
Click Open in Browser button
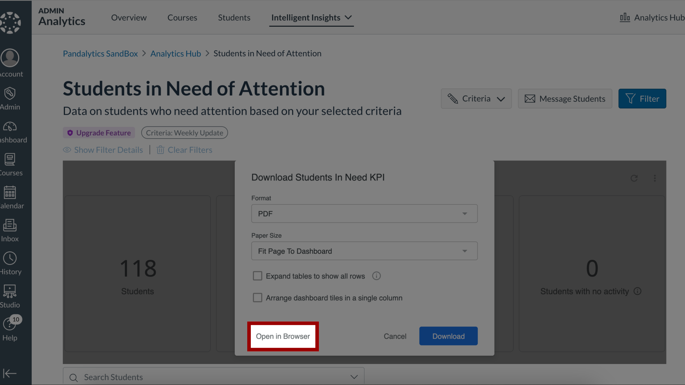283,336
